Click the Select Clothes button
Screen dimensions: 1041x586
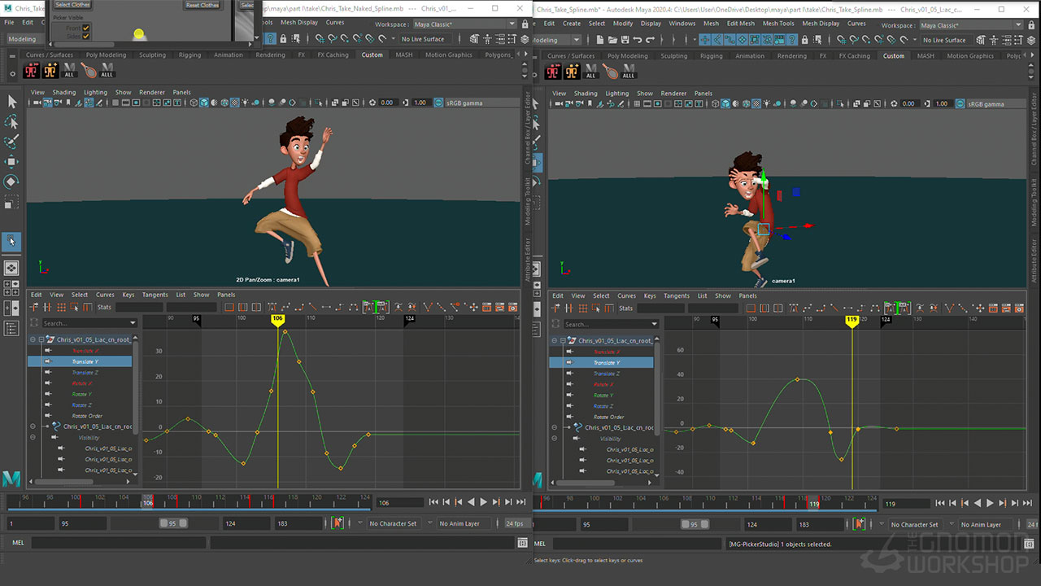point(72,5)
